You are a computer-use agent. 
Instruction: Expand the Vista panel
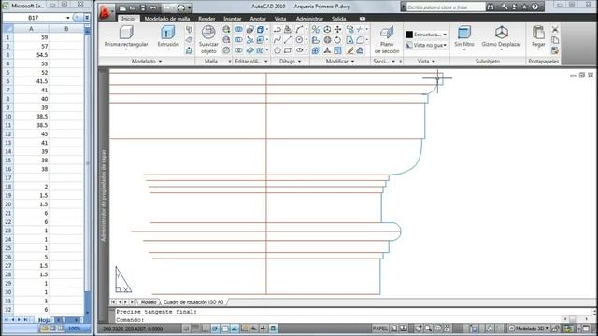coord(426,61)
